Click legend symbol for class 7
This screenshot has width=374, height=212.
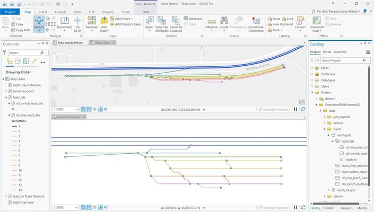pyautogui.click(x=14, y=156)
